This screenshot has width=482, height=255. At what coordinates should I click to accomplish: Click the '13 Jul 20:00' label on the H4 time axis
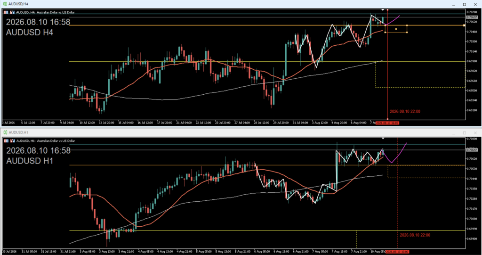(x=106, y=123)
